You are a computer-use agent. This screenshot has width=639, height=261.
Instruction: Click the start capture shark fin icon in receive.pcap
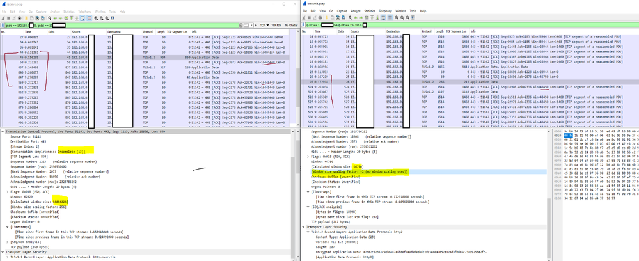(4, 18)
